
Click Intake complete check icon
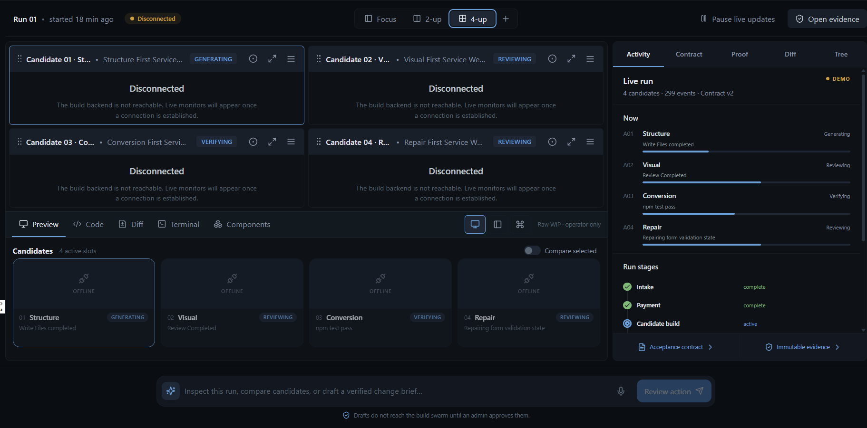627,286
